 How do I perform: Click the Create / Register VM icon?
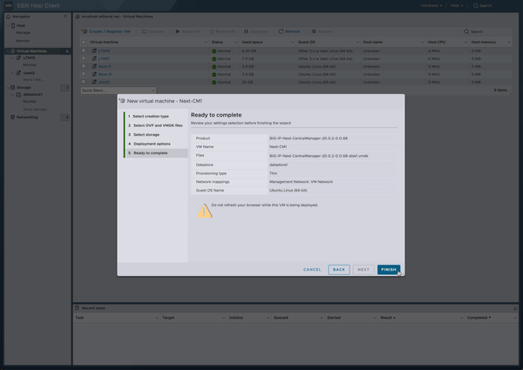point(85,31)
